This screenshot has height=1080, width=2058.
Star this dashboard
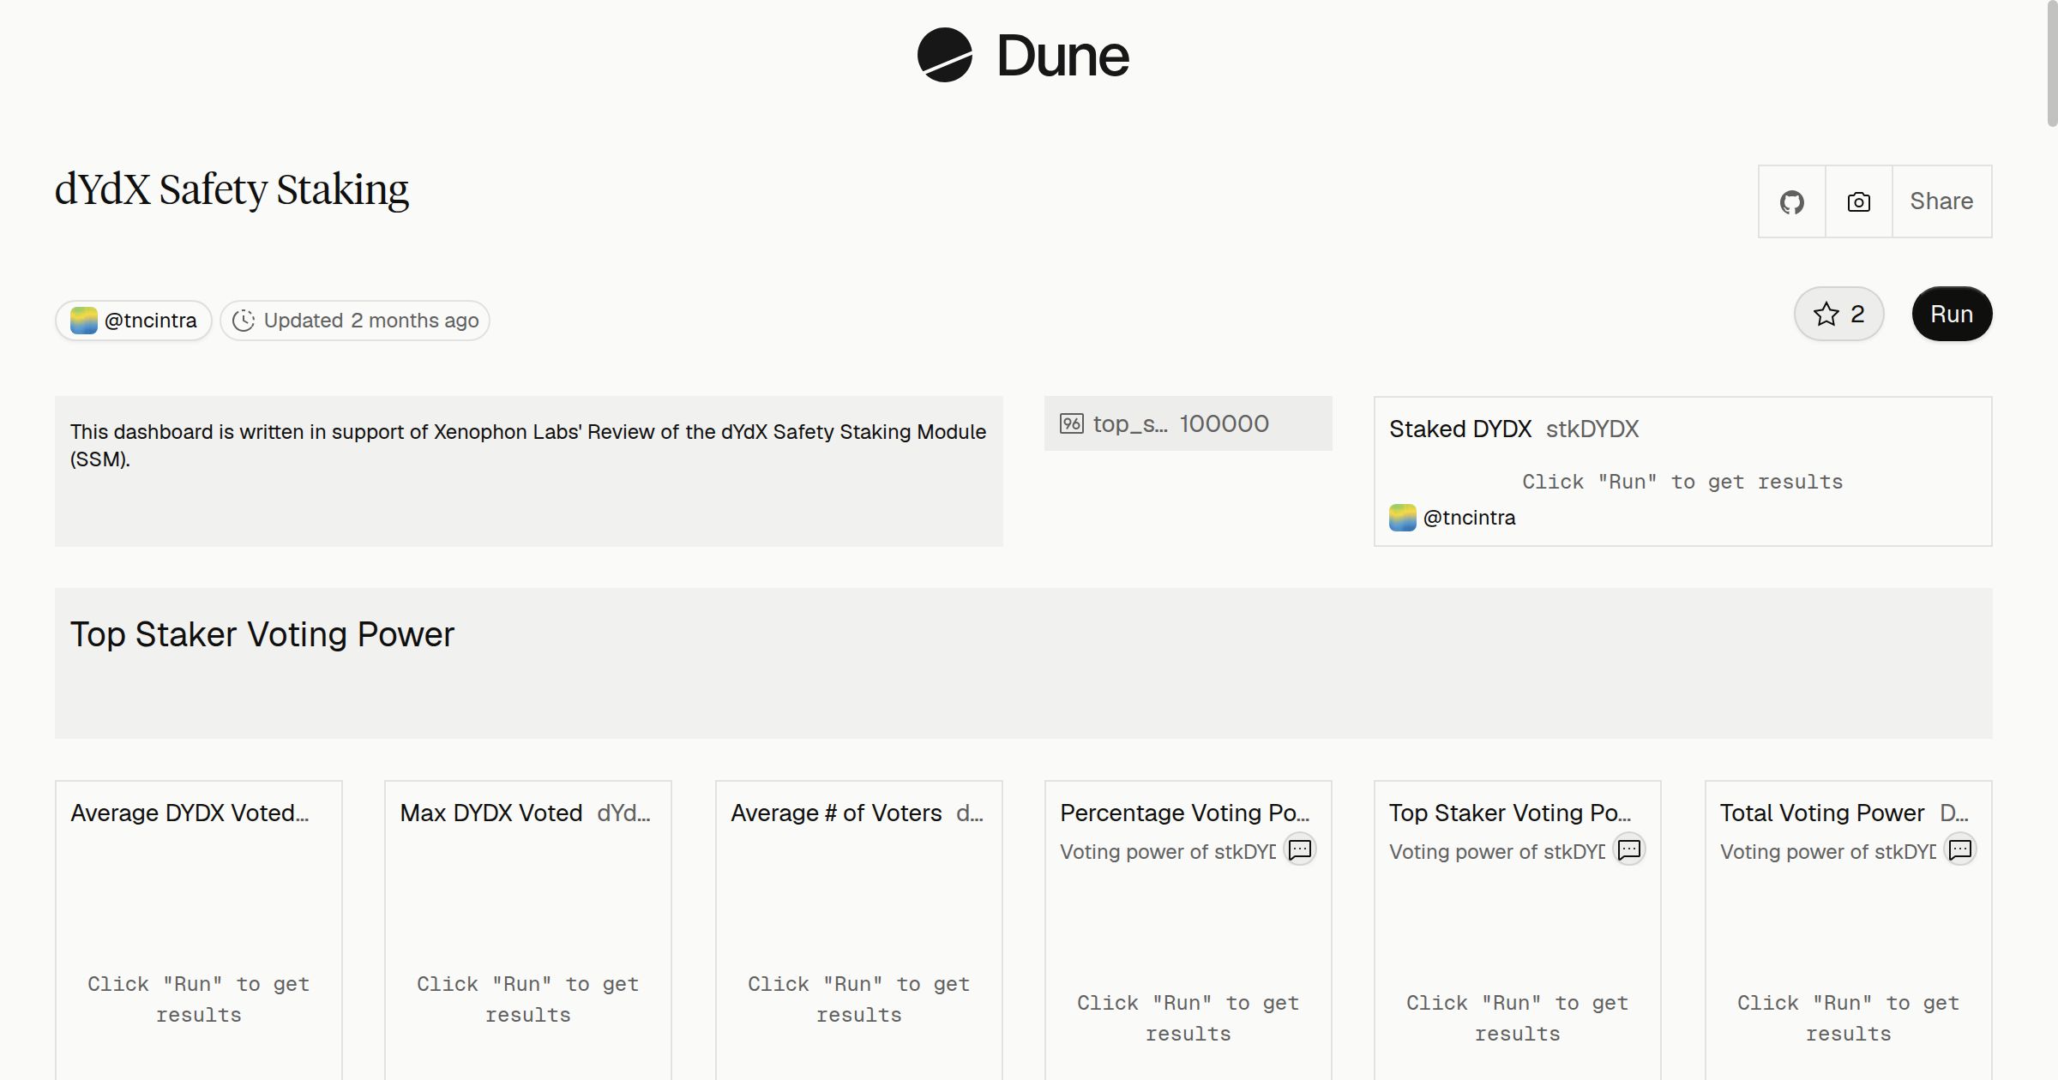tap(1838, 314)
